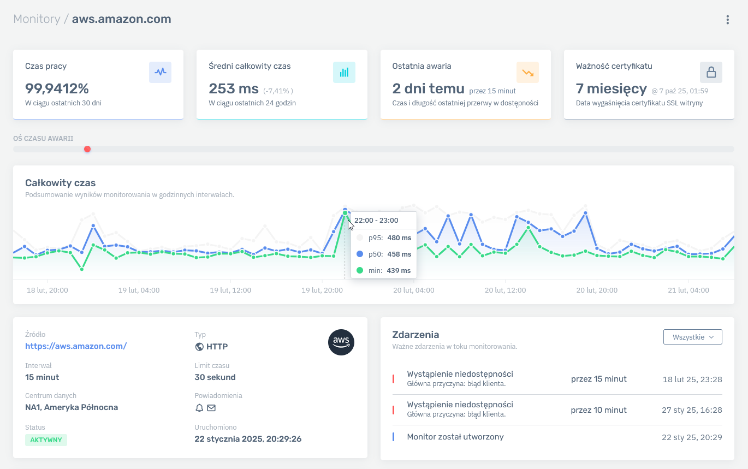Click the email envelope notification icon
Viewport: 748px width, 469px height.
pos(211,408)
